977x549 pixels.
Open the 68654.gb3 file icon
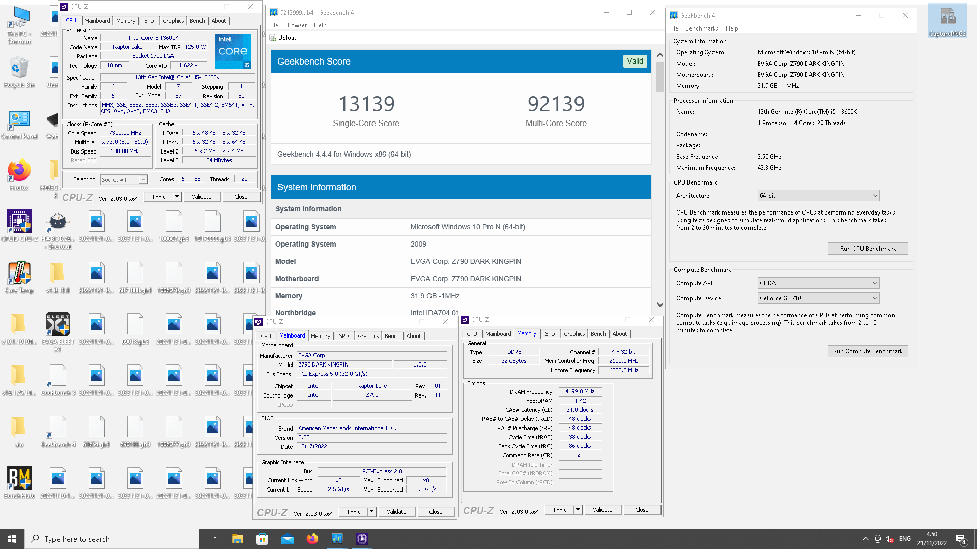pos(97,432)
